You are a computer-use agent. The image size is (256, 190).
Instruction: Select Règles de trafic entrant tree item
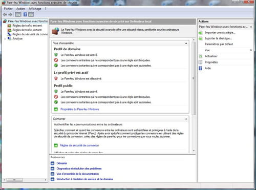tap(27, 26)
